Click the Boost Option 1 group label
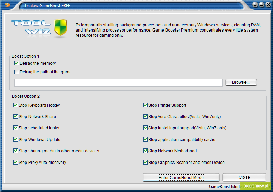 [x=25, y=56]
